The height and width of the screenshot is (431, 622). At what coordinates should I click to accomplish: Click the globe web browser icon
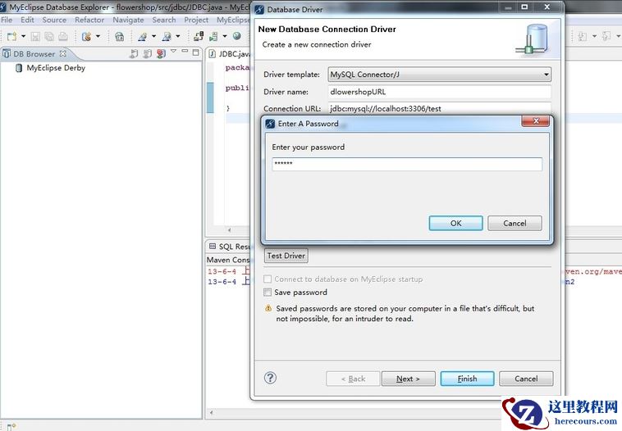[x=237, y=36]
